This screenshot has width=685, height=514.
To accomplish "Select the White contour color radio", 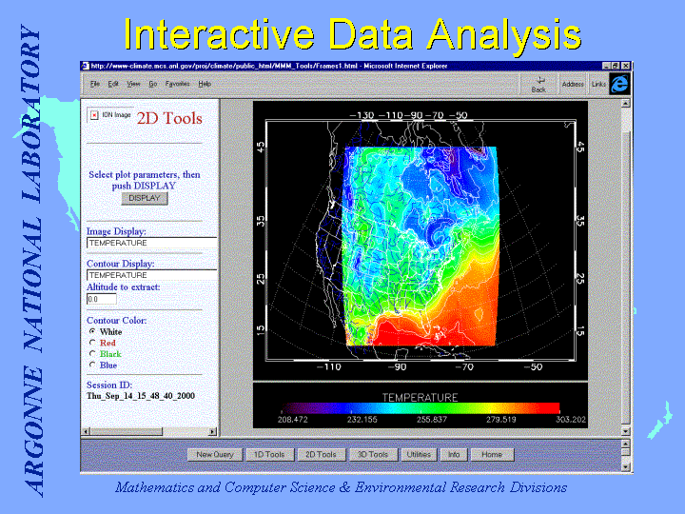I will (x=92, y=332).
